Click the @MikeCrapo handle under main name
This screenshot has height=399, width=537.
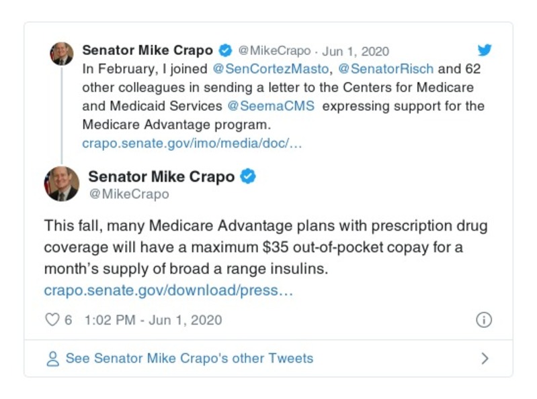[x=128, y=194]
